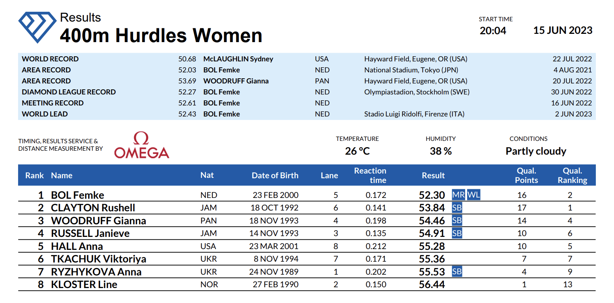Image resolution: width=614 pixels, height=303 pixels.
Task: Select athlete name BOL Femke in results
Action: tap(78, 195)
